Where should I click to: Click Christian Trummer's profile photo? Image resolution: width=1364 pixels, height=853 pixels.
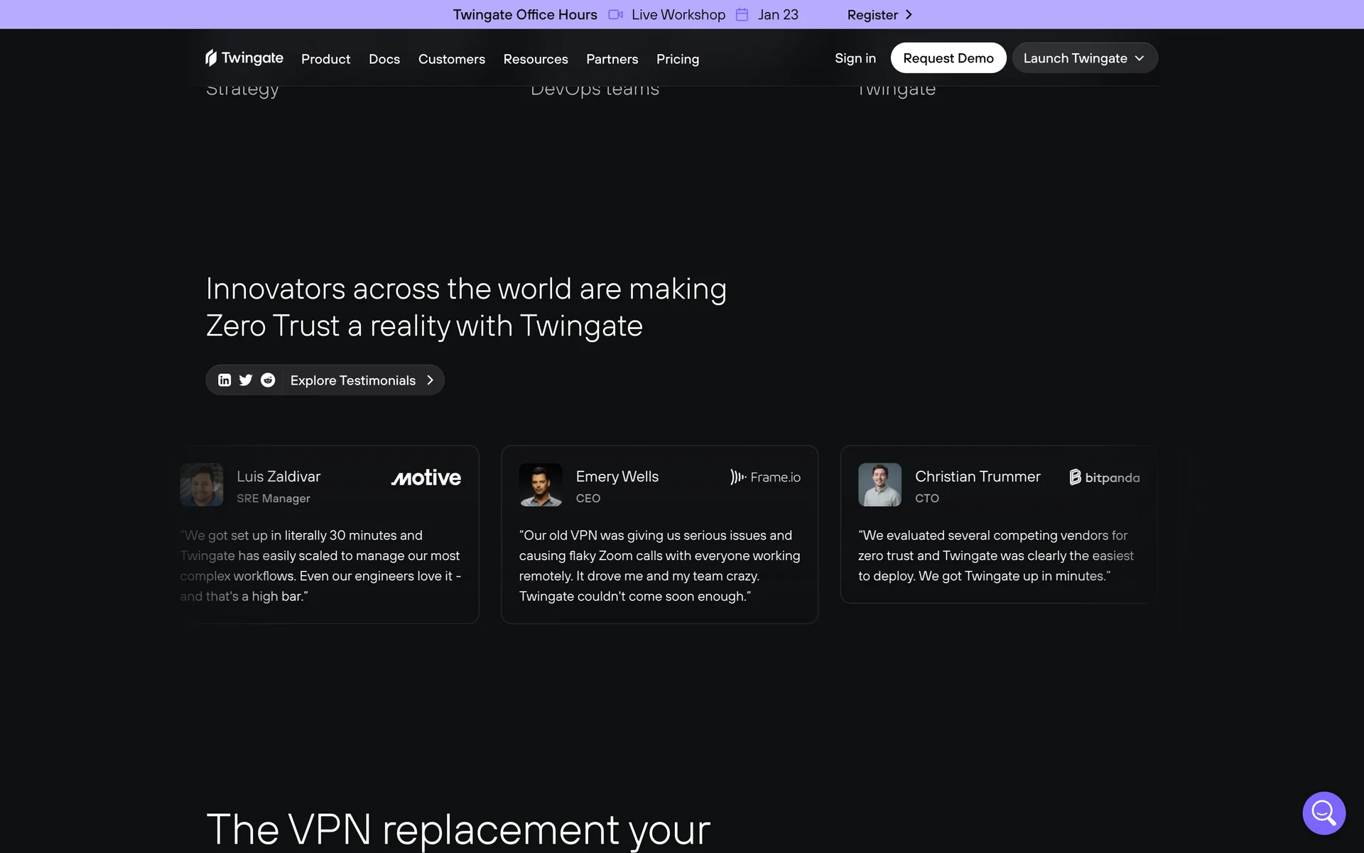(879, 485)
